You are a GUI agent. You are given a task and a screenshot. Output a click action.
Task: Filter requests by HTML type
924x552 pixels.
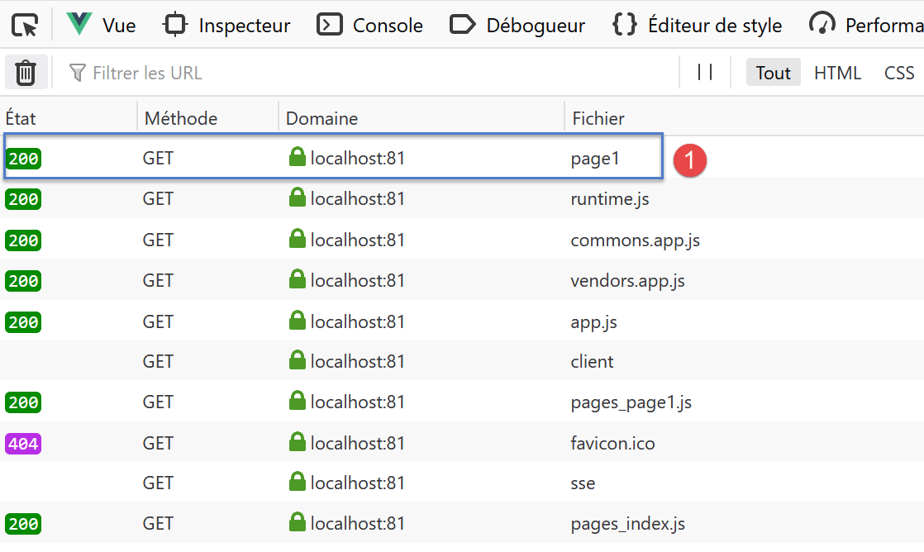(x=837, y=73)
